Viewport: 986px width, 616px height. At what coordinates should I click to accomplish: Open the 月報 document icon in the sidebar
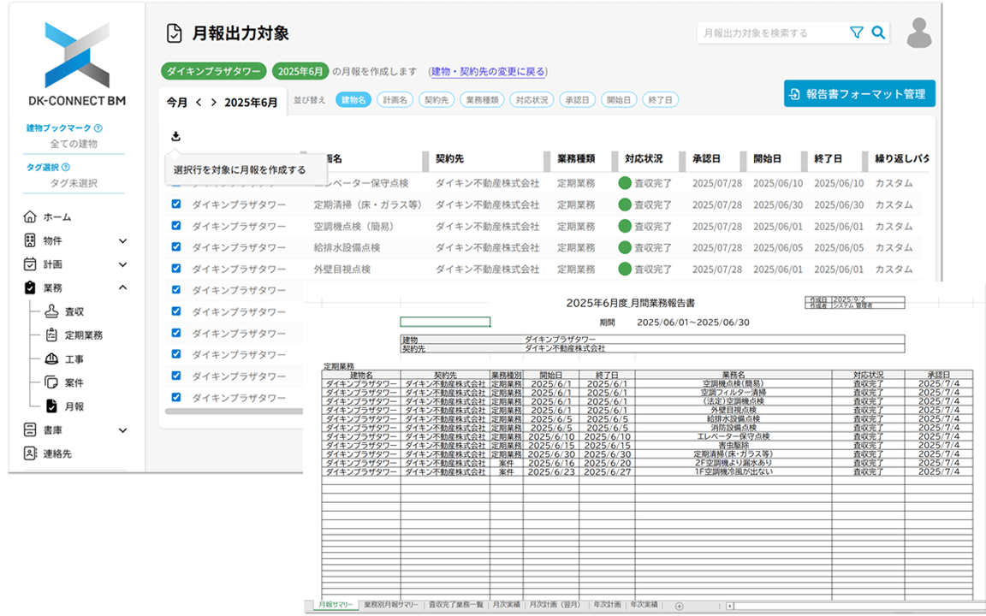[x=50, y=404]
